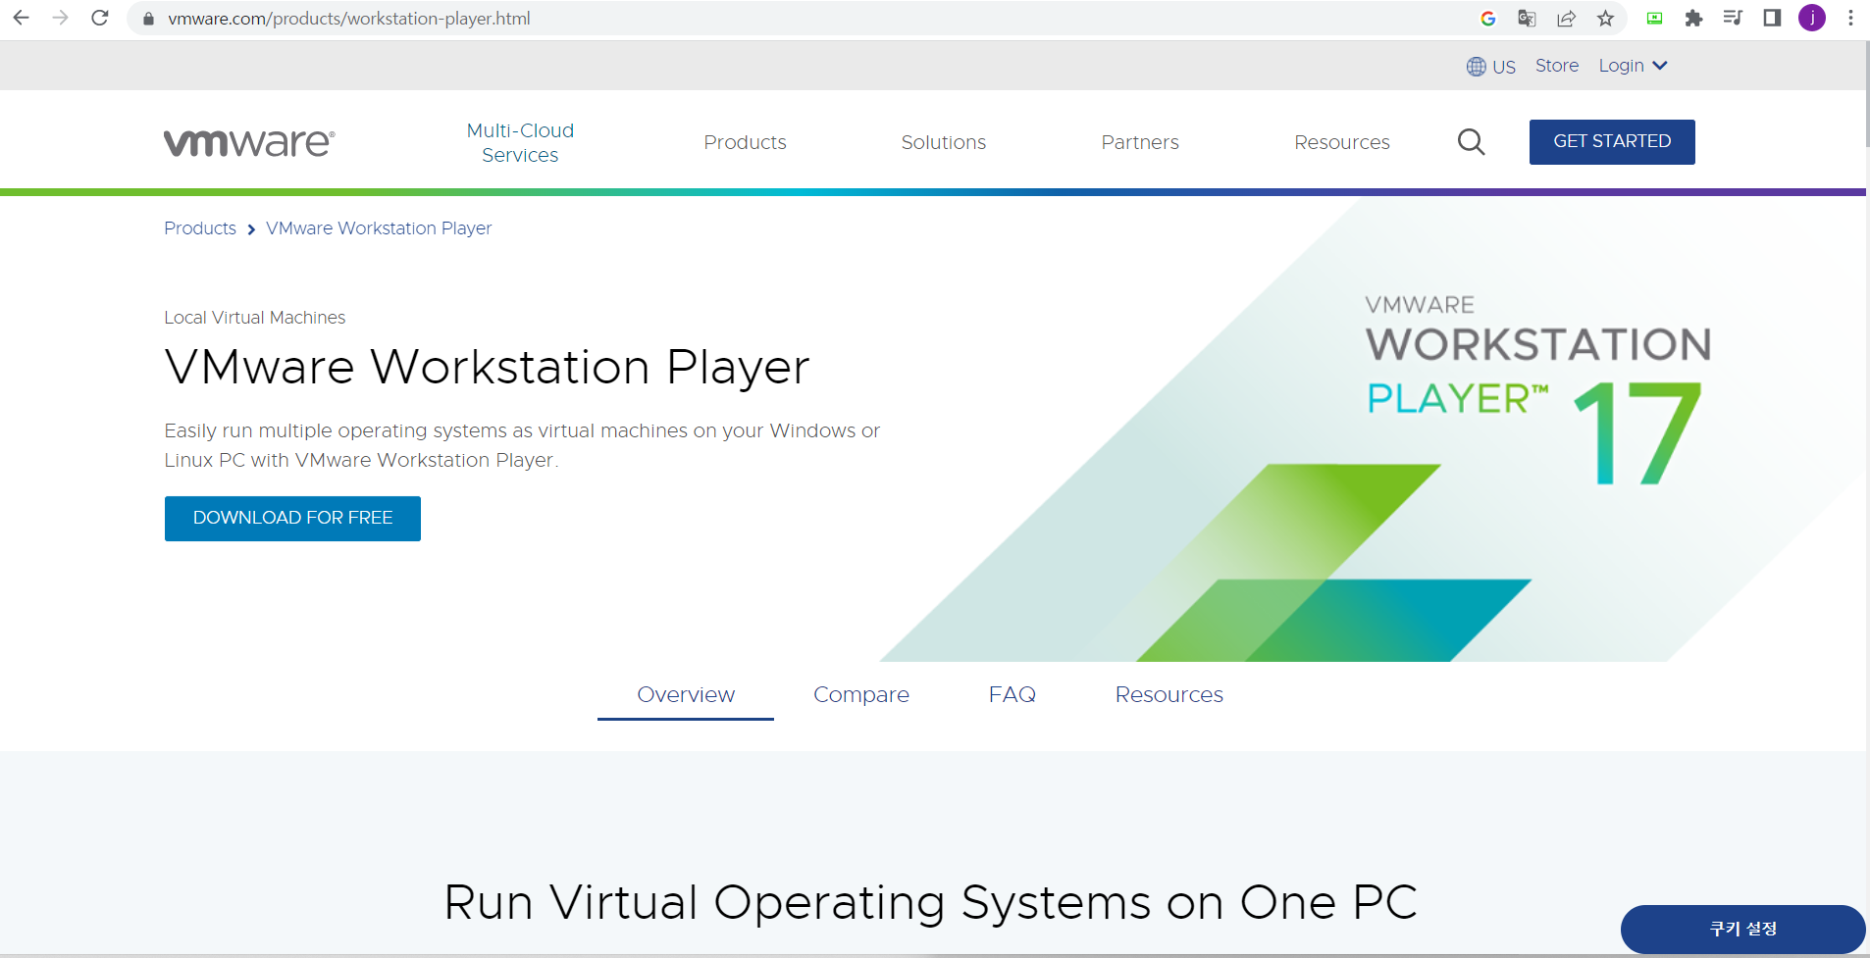Open the Partners navigation menu
This screenshot has height=958, width=1870.
(x=1140, y=142)
